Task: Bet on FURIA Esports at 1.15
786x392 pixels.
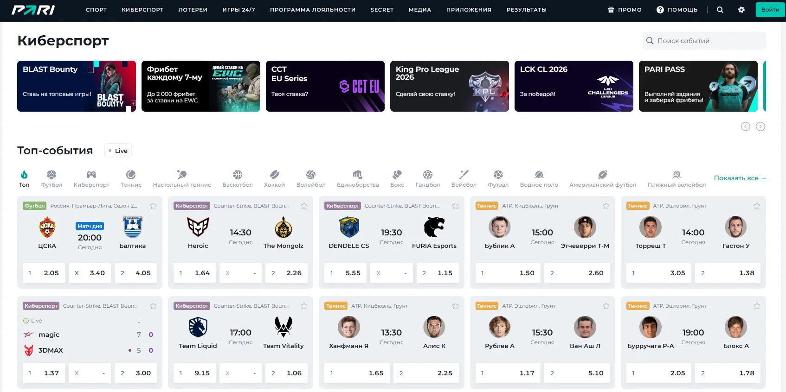Action: [x=438, y=273]
